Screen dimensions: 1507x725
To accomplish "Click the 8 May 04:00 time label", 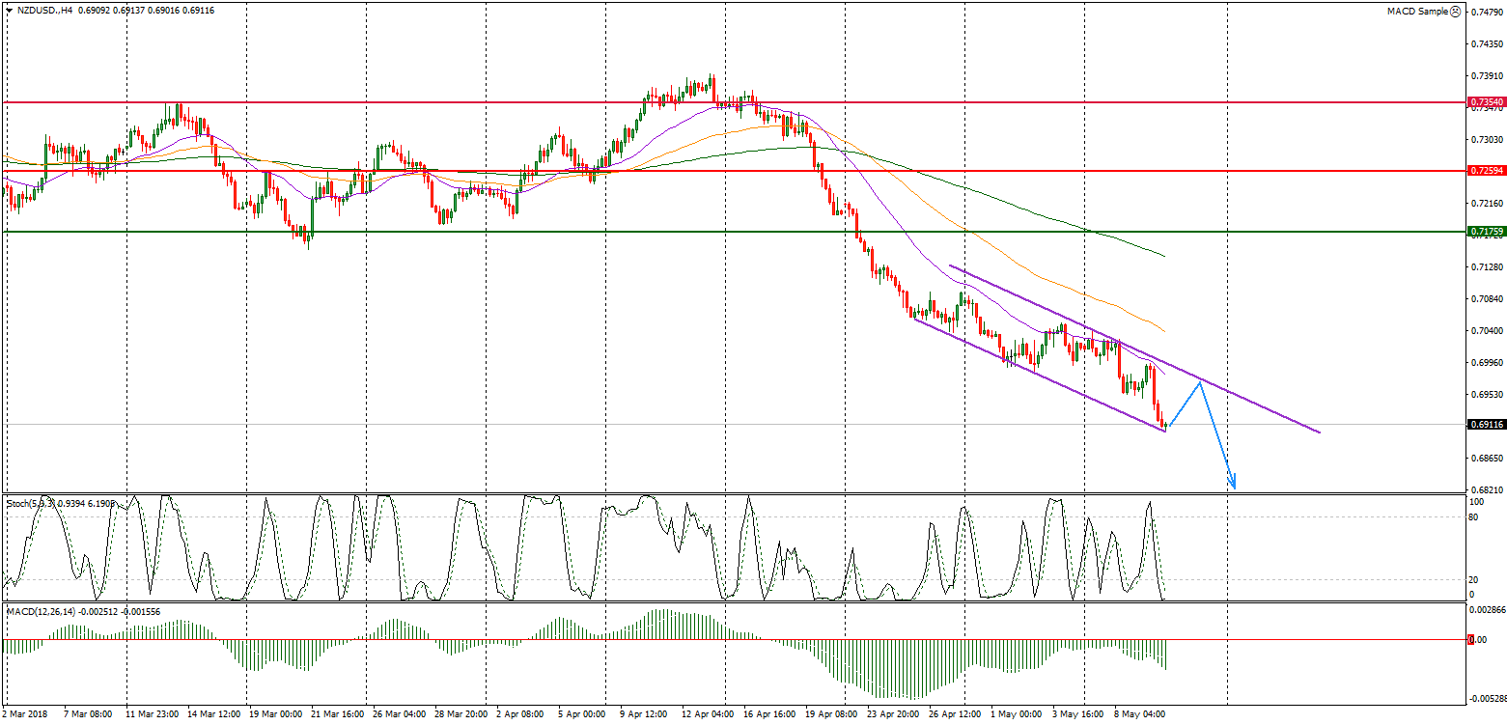I will pos(1140,714).
